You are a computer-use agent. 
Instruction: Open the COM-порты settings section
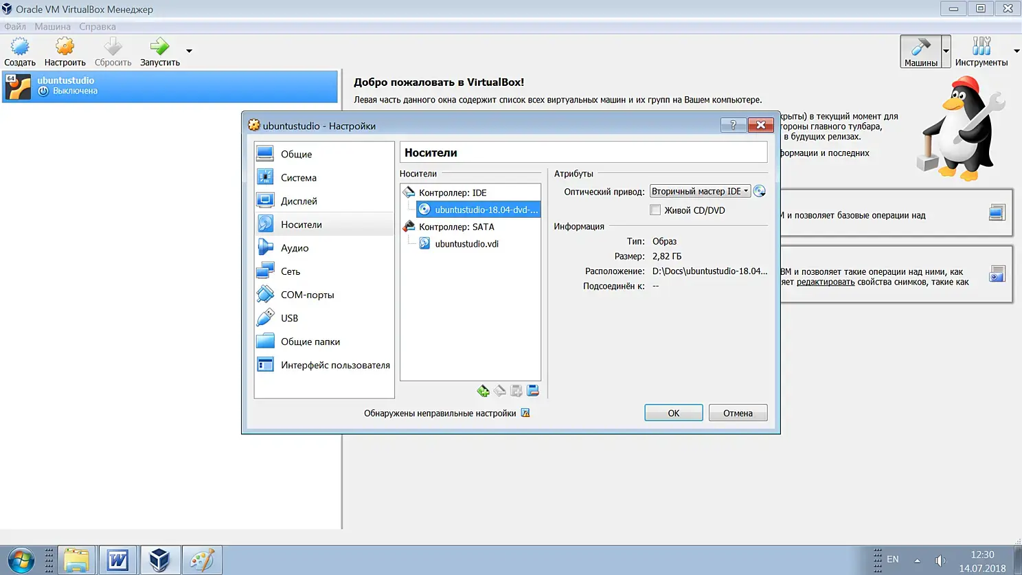click(324, 294)
